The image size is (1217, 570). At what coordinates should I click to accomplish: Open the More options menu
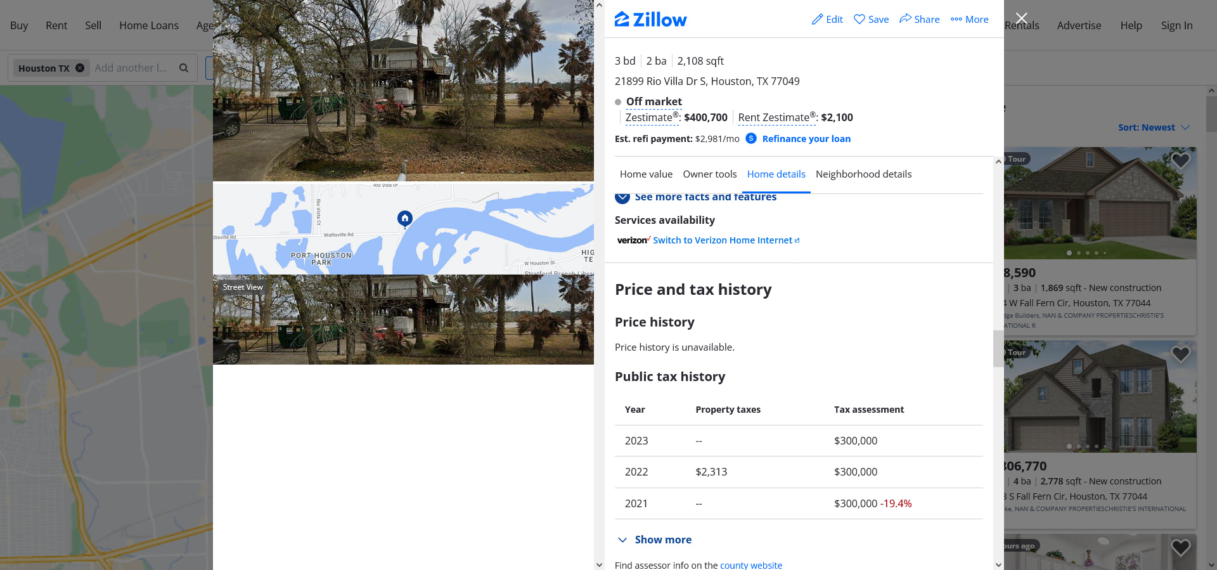(969, 19)
